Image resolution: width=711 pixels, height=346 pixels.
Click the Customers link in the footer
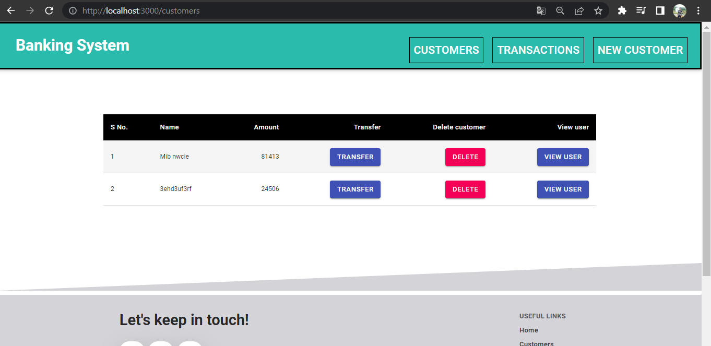pos(536,343)
